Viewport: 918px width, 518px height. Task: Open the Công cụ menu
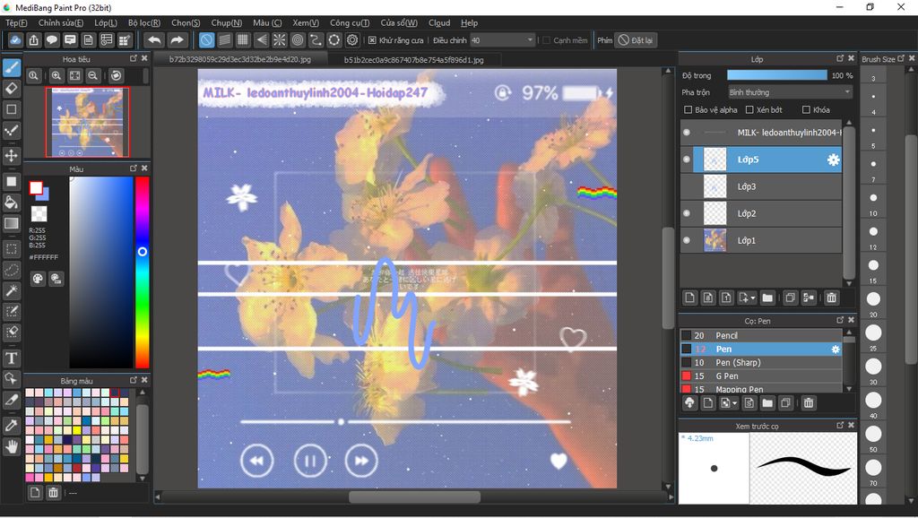[x=350, y=22]
